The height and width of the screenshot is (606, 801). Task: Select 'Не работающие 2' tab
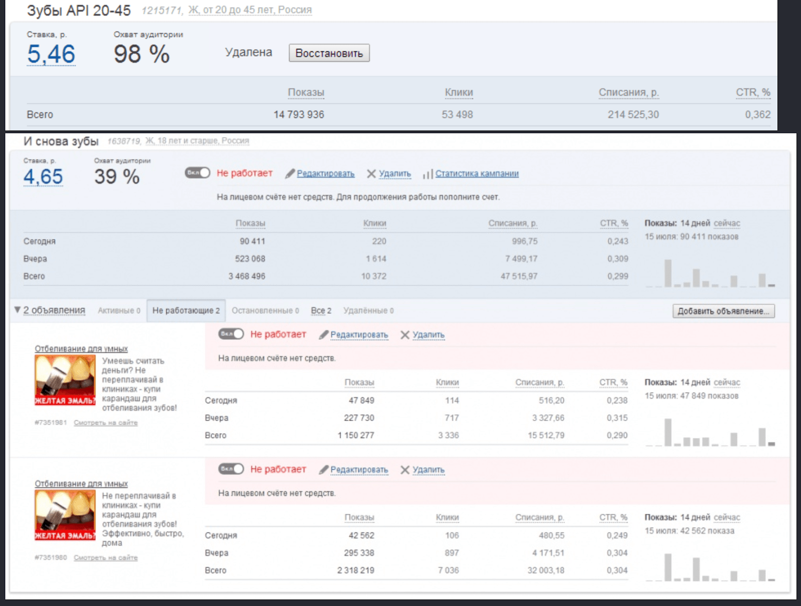click(x=186, y=310)
